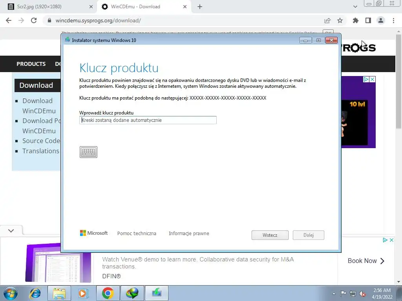Click the Microsoft logo in the installer
Viewport: 402px width, 301px height.
pyautogui.click(x=94, y=233)
